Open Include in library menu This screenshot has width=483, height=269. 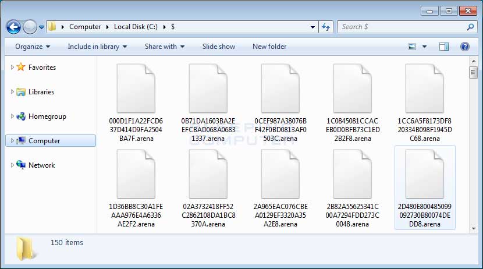[97, 47]
